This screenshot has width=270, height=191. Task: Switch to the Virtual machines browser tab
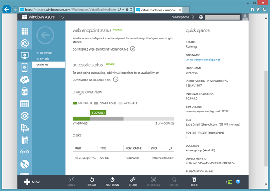click(x=159, y=10)
